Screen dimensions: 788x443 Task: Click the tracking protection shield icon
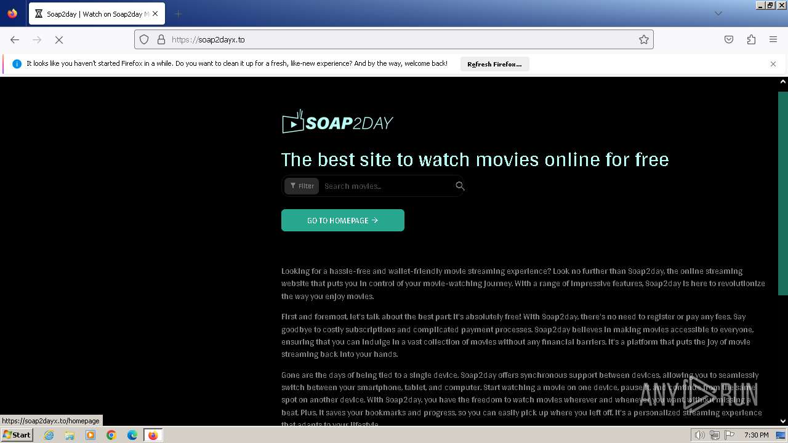click(x=144, y=39)
